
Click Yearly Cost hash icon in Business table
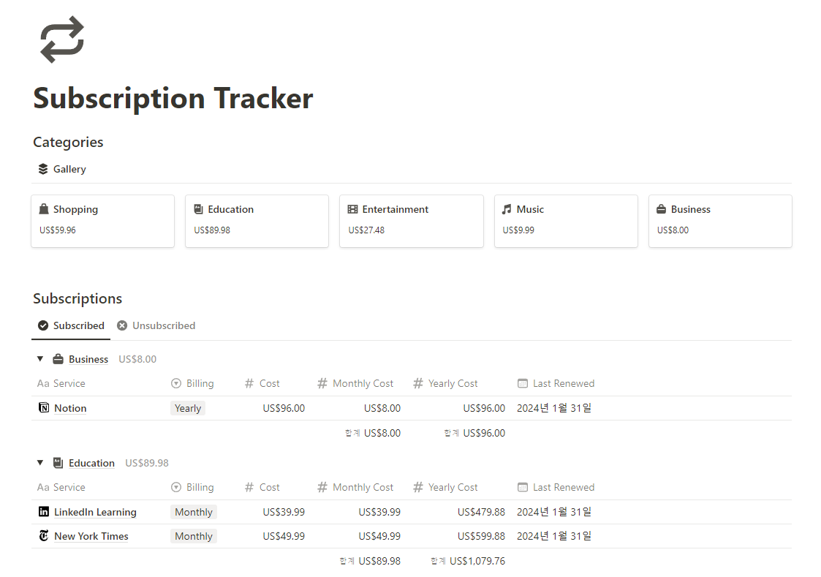tap(418, 383)
